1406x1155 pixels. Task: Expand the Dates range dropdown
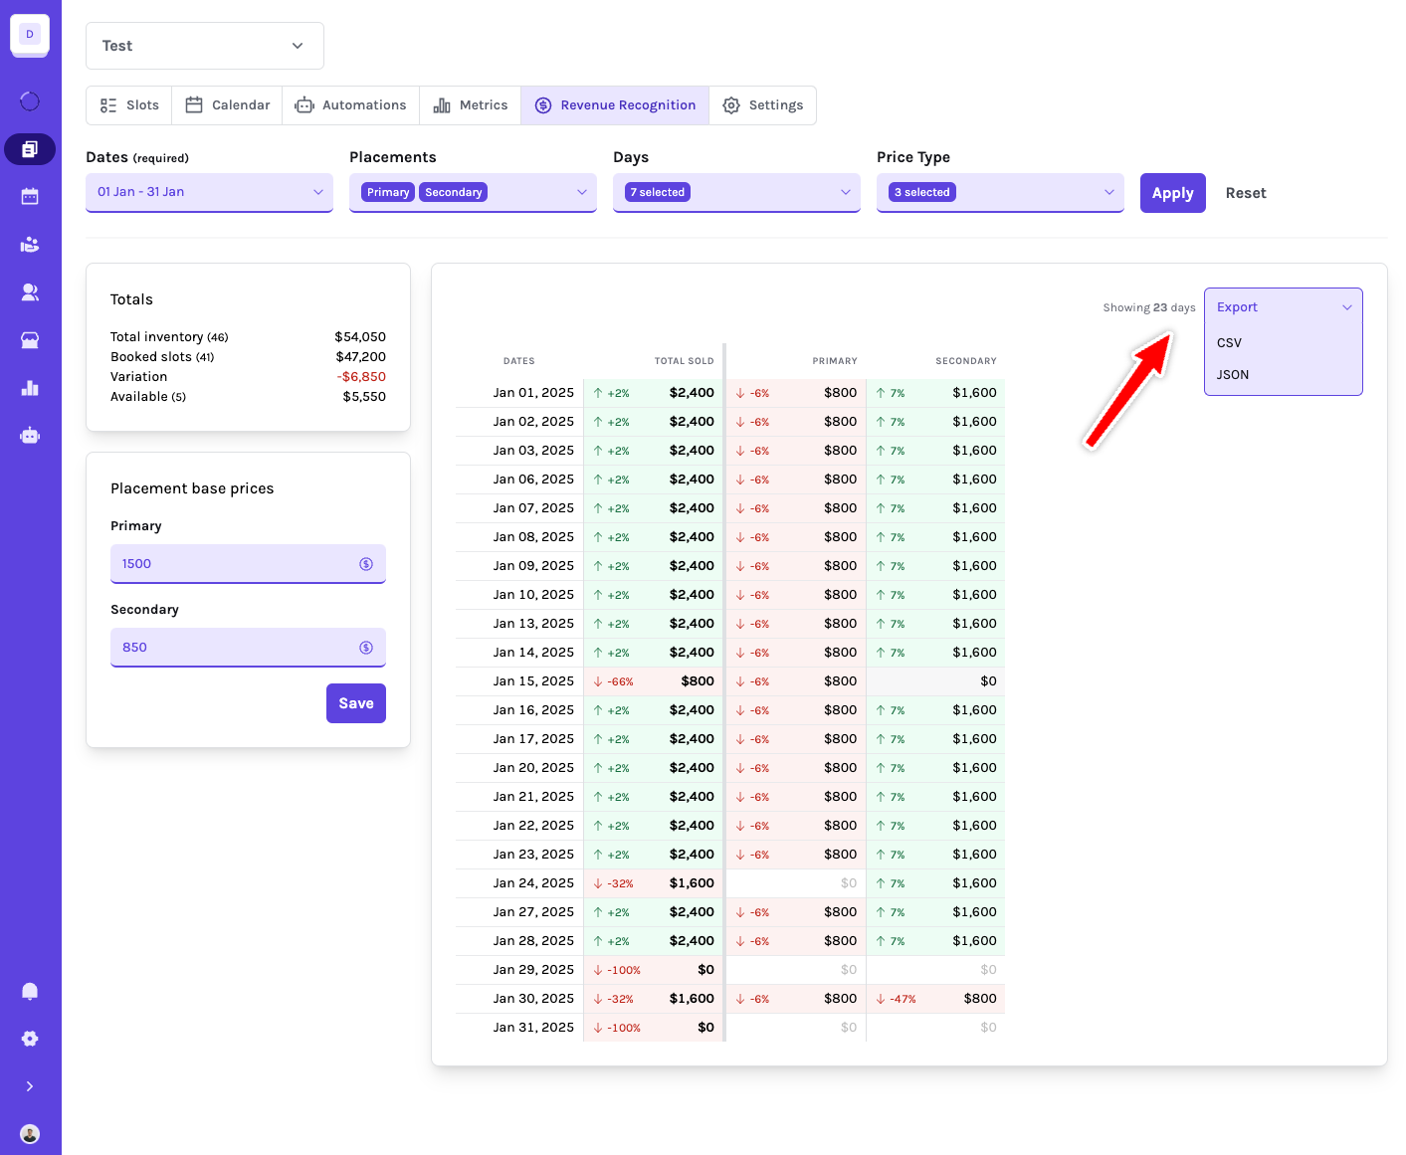(209, 192)
